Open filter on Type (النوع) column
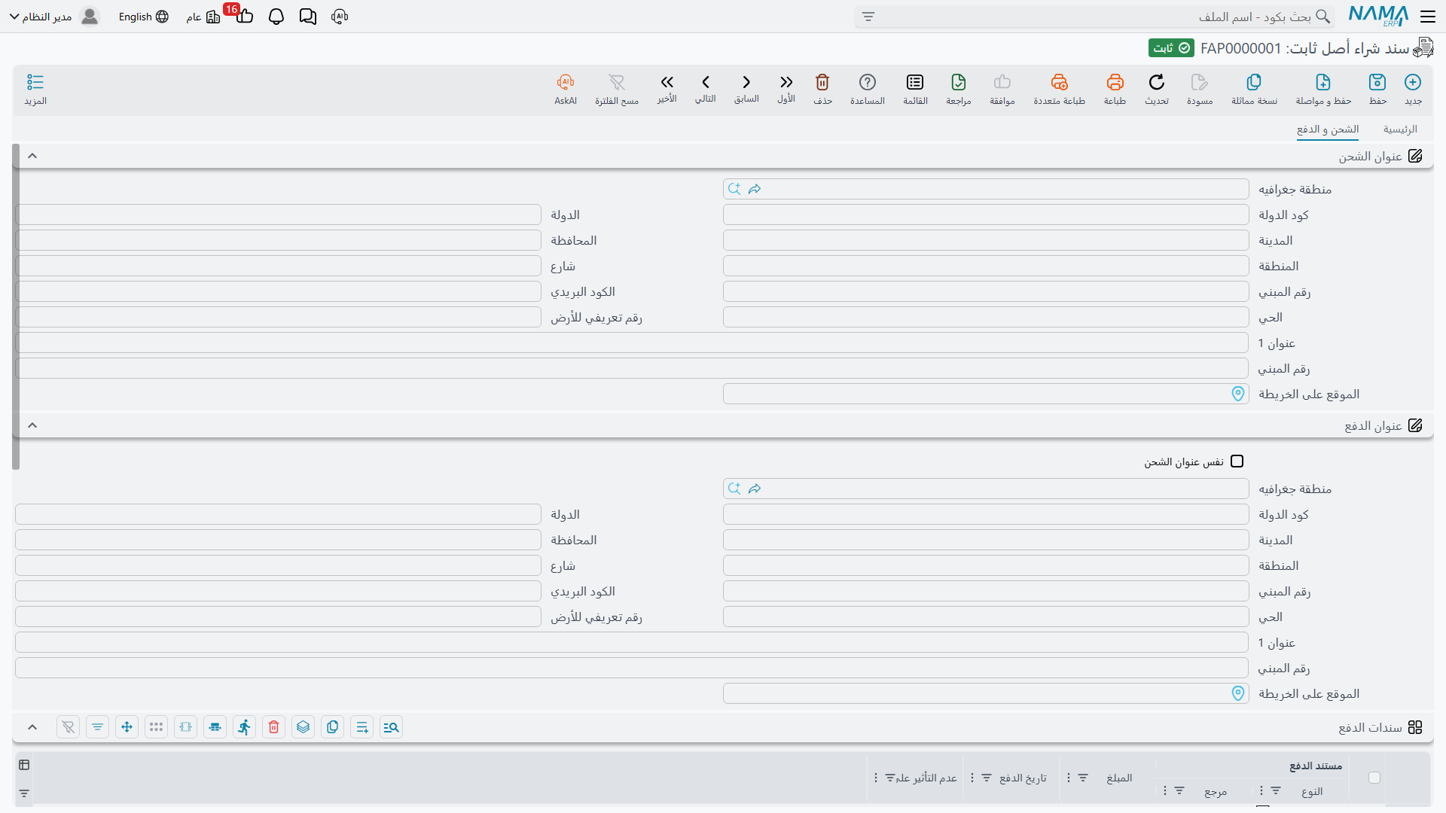The image size is (1446, 813). (x=1276, y=790)
